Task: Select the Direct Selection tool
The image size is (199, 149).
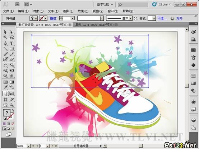Action: [11, 32]
